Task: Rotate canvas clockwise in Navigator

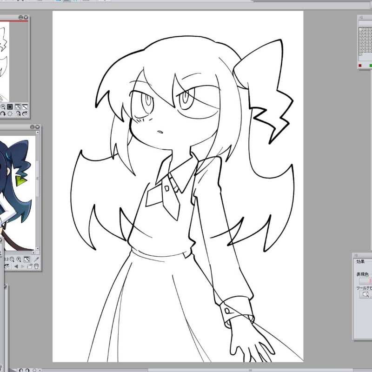Action: click(3, 113)
